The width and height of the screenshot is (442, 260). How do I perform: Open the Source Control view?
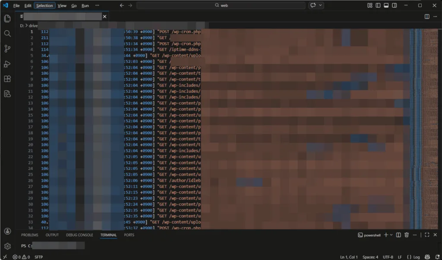tap(6, 48)
